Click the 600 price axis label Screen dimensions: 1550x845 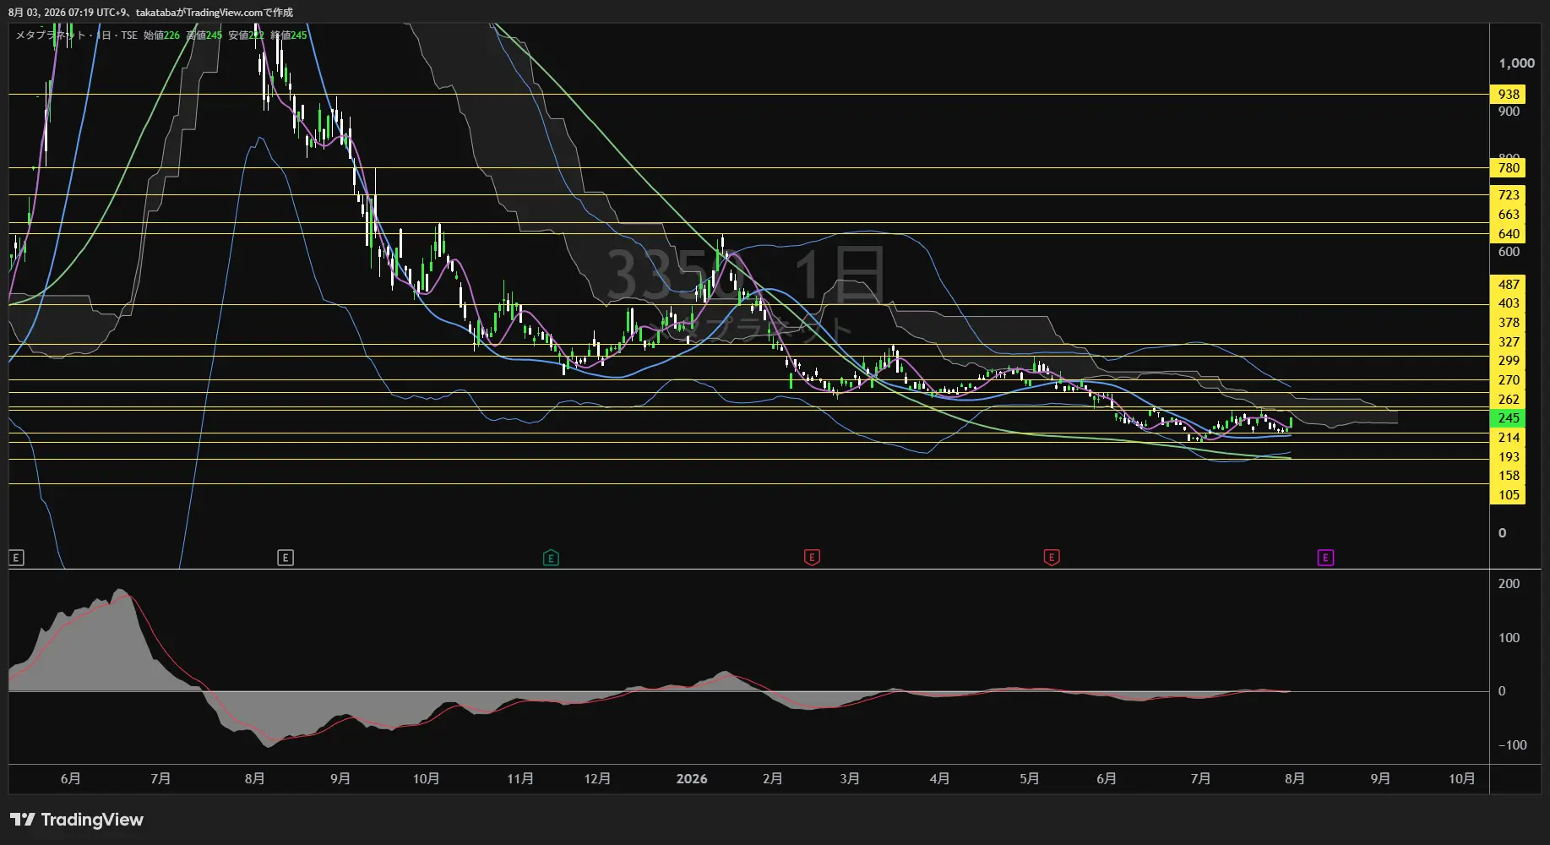(1509, 252)
